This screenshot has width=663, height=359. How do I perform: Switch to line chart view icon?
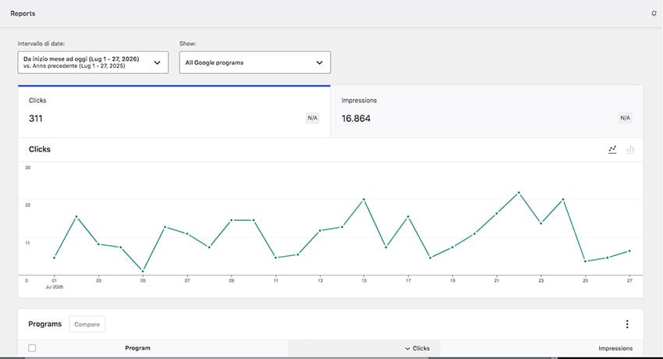tap(612, 149)
